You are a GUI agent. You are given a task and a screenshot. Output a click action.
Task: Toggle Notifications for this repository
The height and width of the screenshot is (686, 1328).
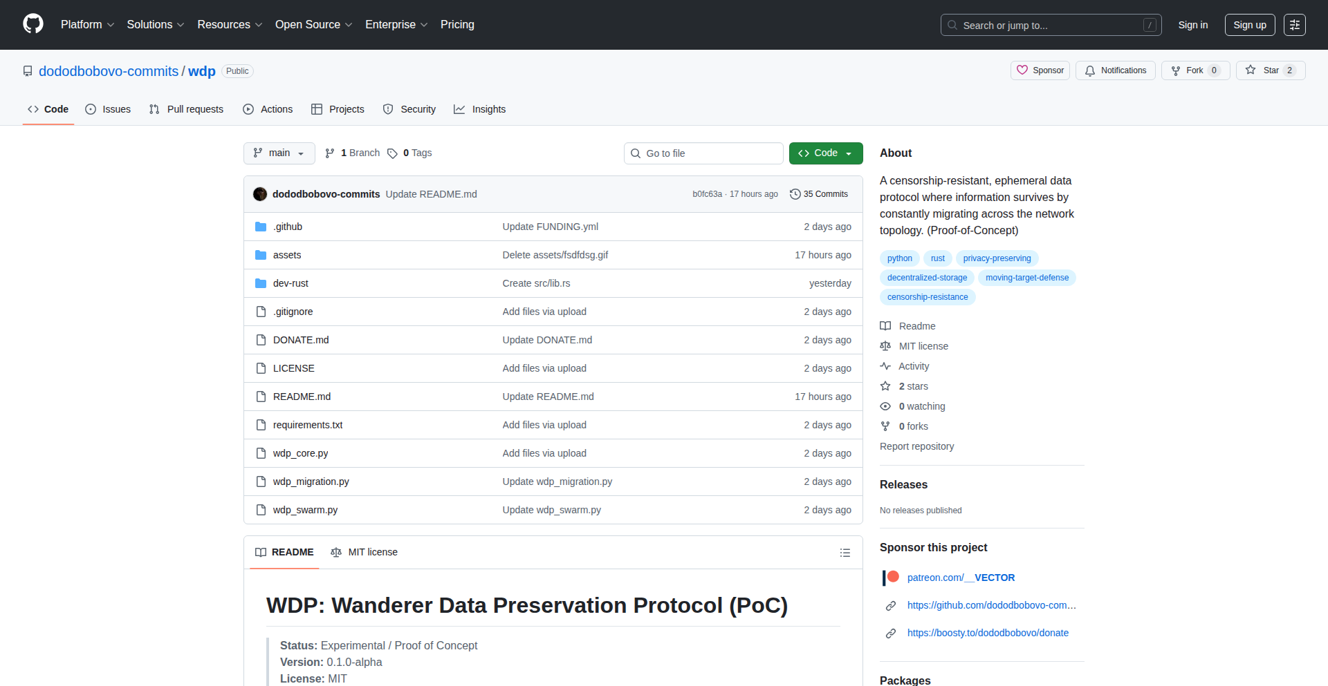1114,70
